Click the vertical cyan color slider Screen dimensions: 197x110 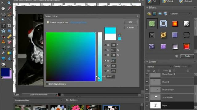[100, 57]
